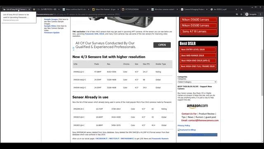Switch to the OCTOPUSCINEMA tab
This screenshot has width=264, height=149.
135,10
